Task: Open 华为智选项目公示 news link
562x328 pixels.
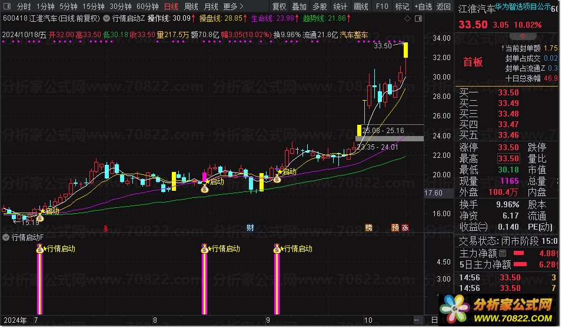Action: 523,6
